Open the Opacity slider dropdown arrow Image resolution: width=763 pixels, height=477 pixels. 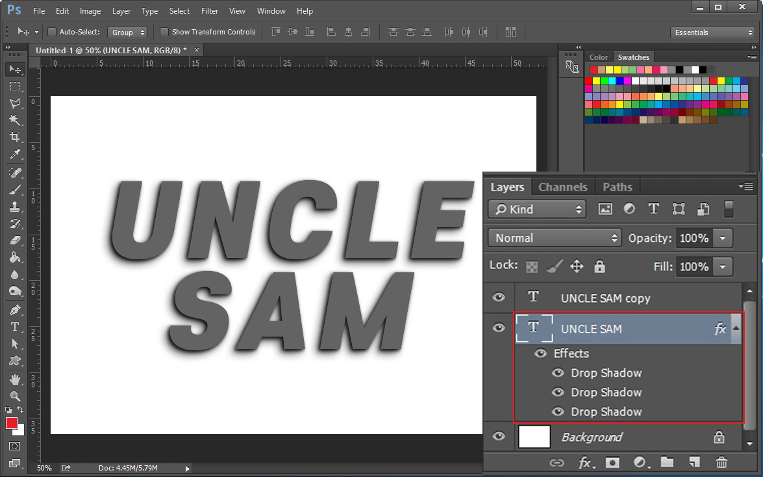pos(723,238)
